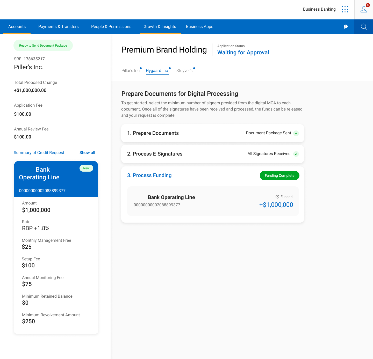
Task: Select the blue Bank Operating Line card header
Action: pyautogui.click(x=56, y=179)
